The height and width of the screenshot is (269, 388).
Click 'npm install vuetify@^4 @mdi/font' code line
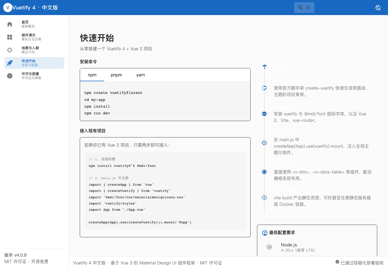tap(122, 166)
